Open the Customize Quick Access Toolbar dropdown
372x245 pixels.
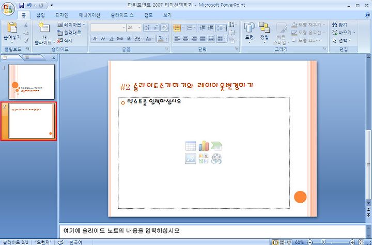52,5
